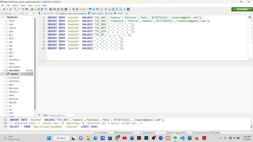
Task: Click the save SQL to file icon
Action: (90, 9)
